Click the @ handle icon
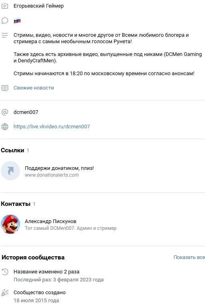This screenshot has width=205, height=307. tap(5, 112)
